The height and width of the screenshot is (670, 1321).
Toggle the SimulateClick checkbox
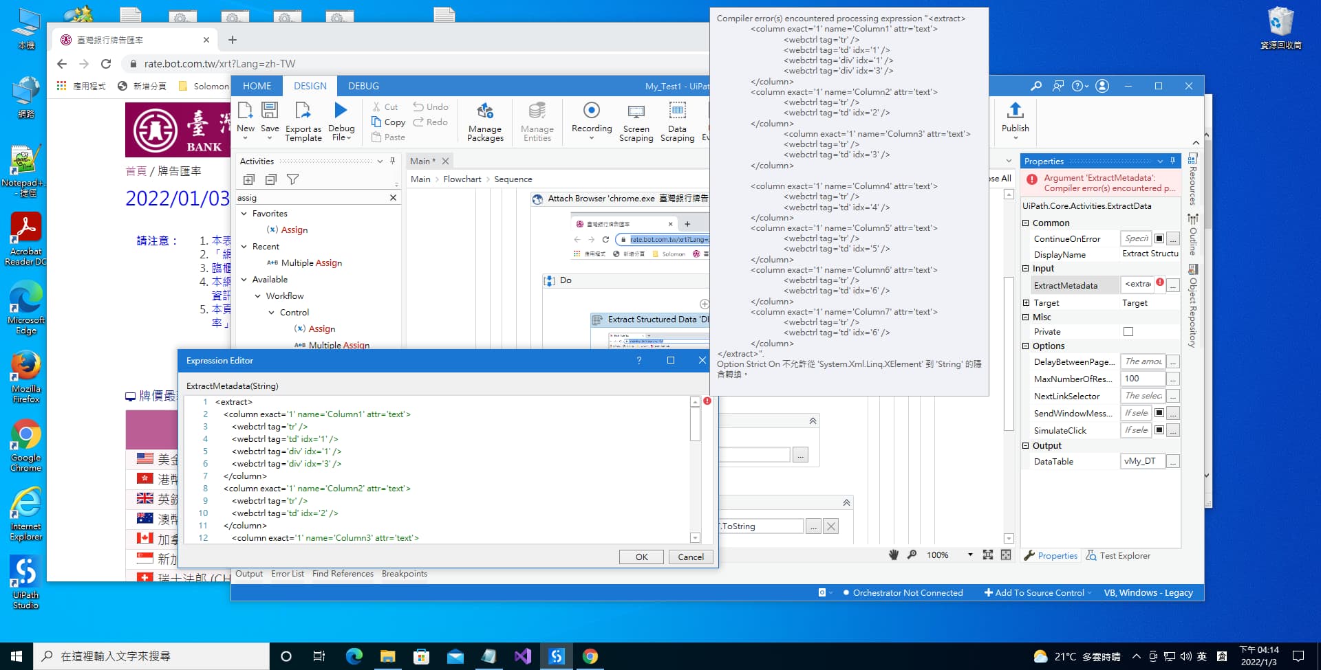coord(1159,430)
